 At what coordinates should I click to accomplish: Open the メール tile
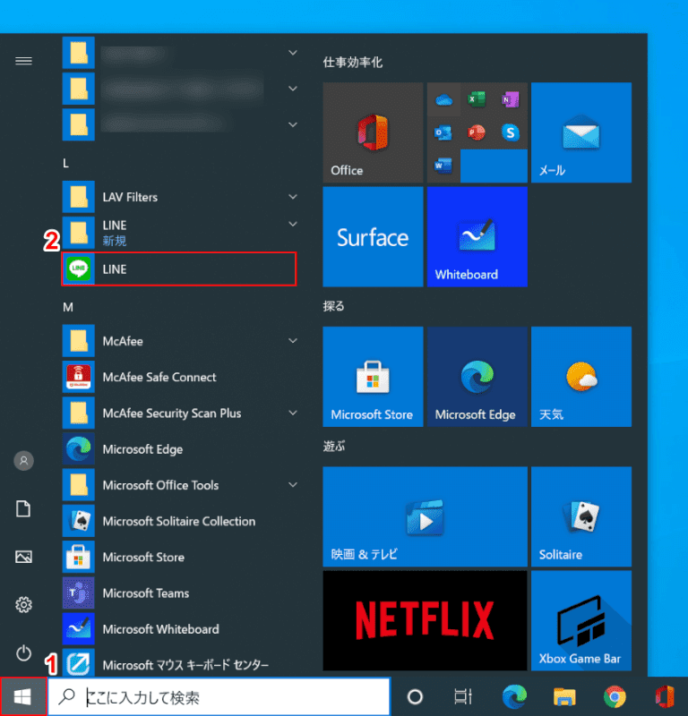[x=581, y=132]
